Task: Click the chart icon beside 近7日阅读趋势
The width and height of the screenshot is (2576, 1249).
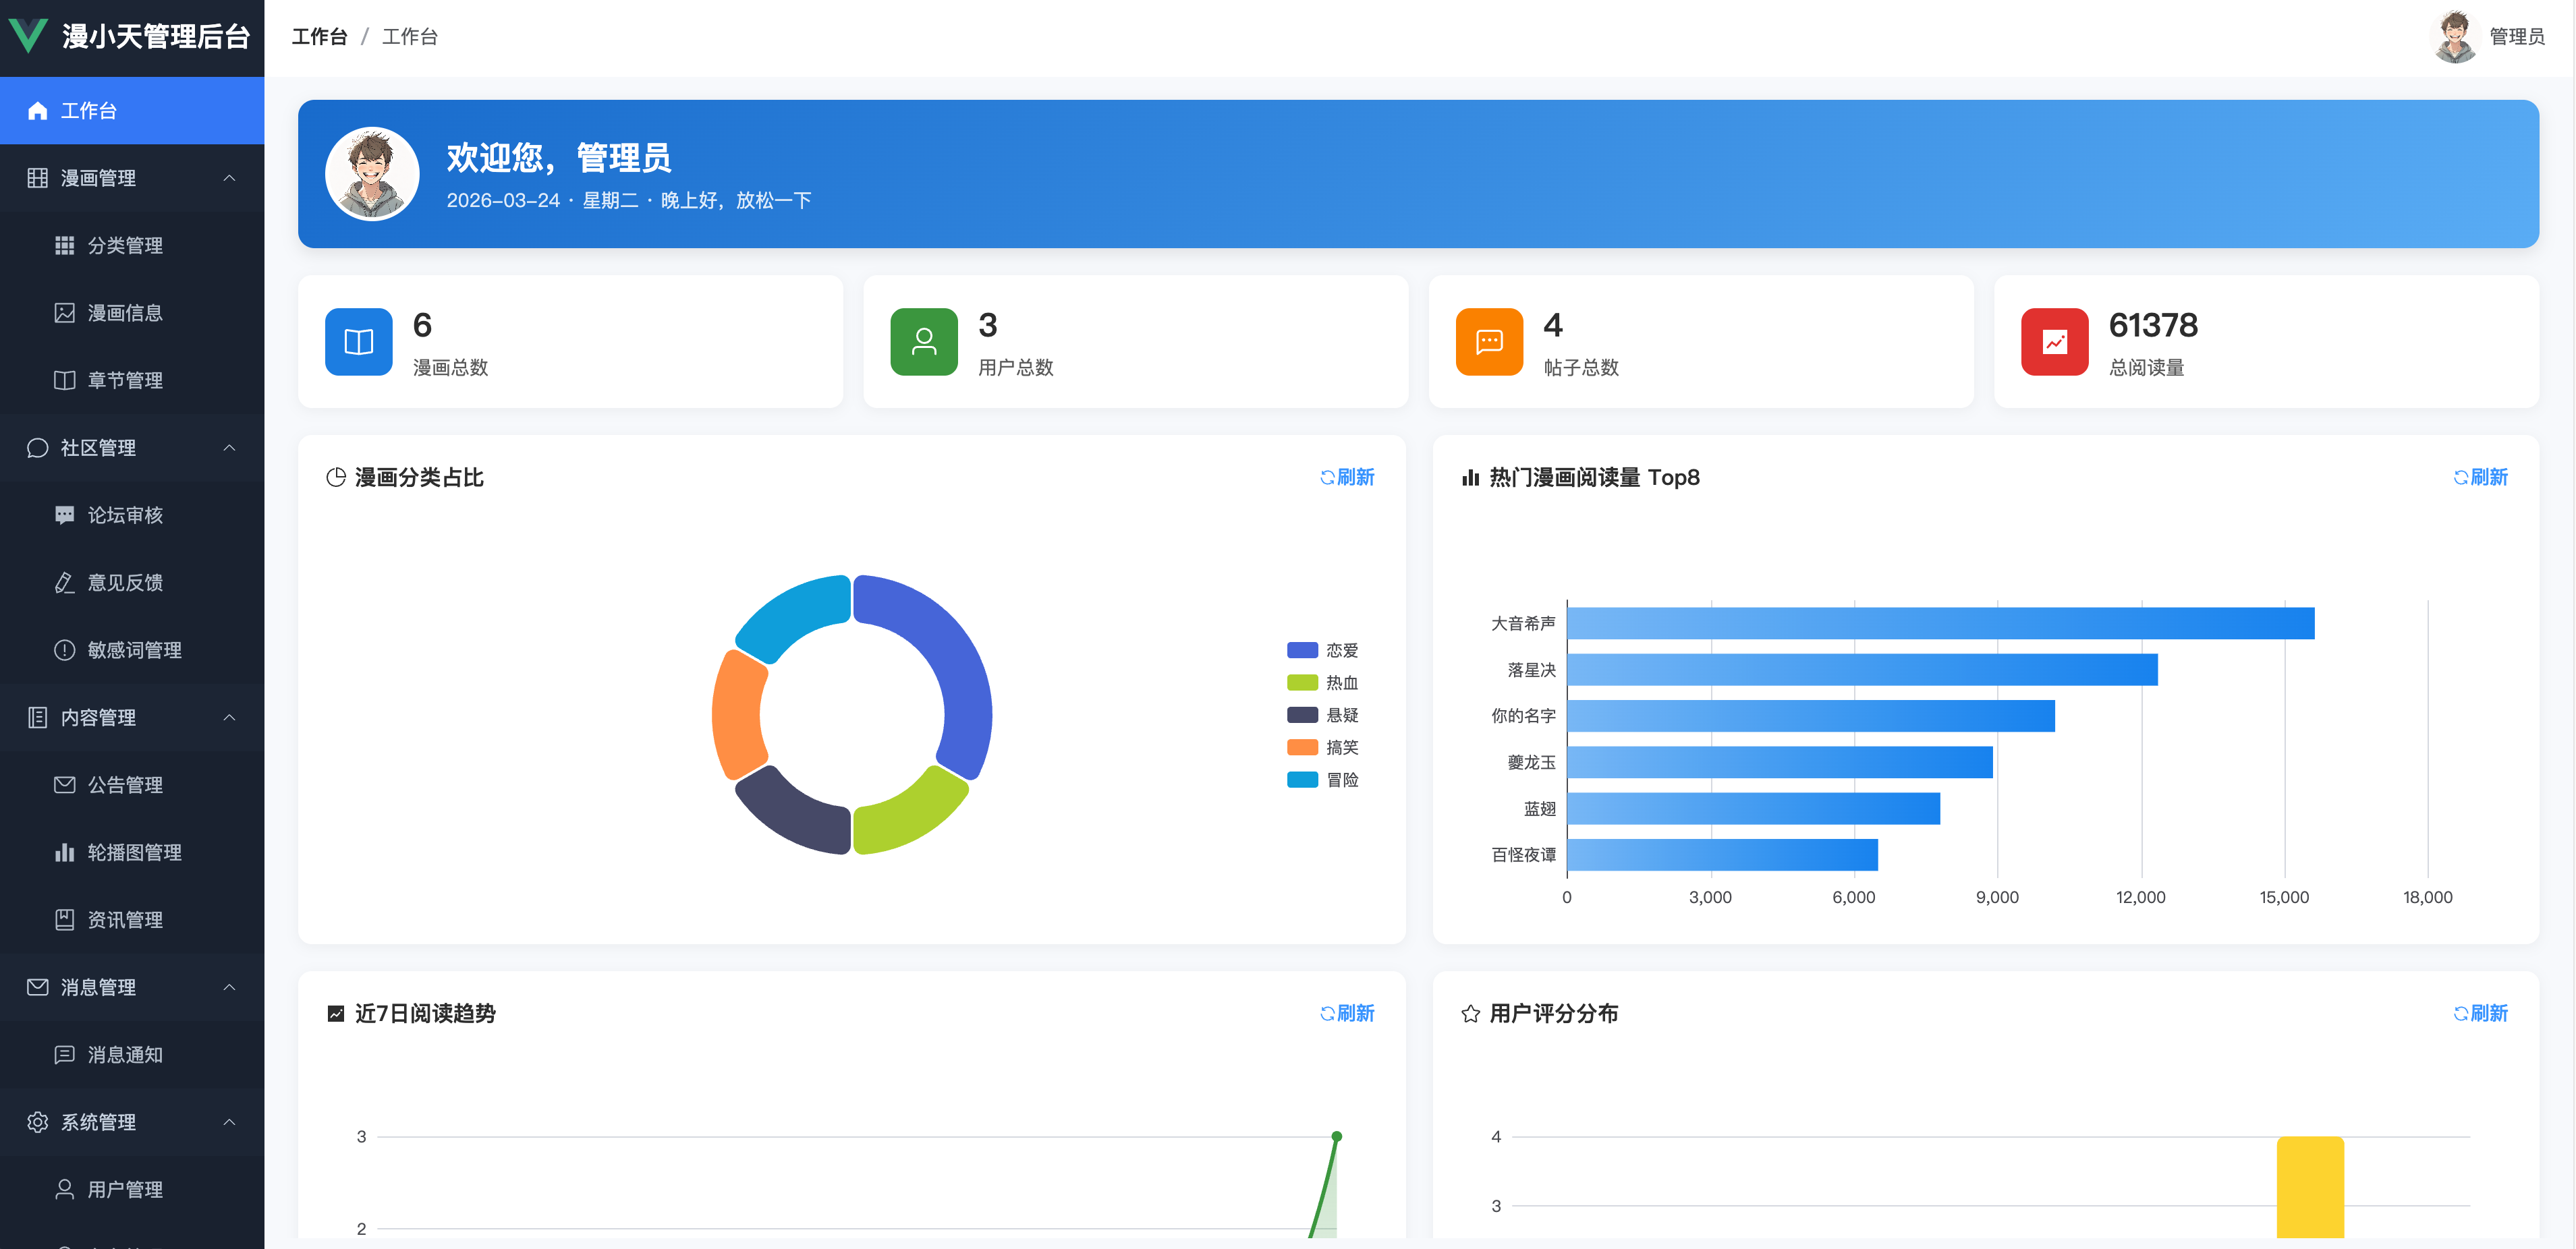Action: 336,1014
